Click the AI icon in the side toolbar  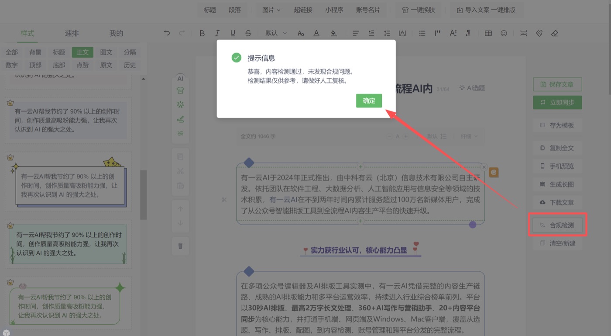point(180,79)
